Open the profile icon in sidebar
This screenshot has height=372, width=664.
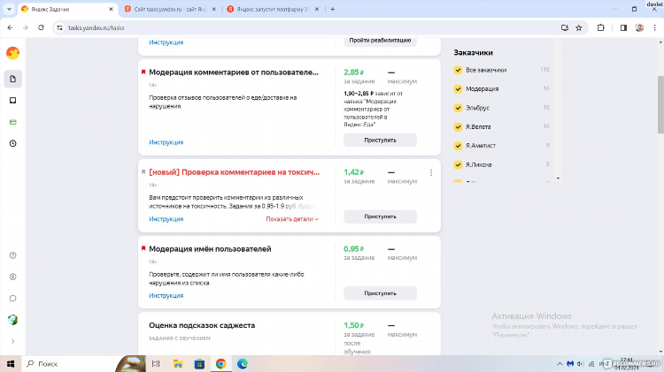tap(12, 277)
